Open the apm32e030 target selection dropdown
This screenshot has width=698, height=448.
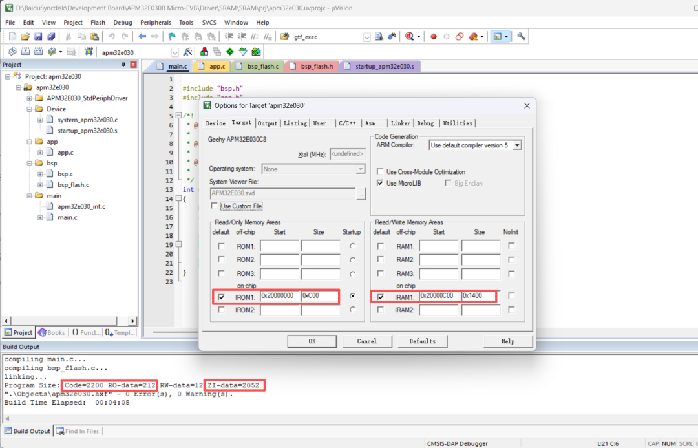point(174,52)
